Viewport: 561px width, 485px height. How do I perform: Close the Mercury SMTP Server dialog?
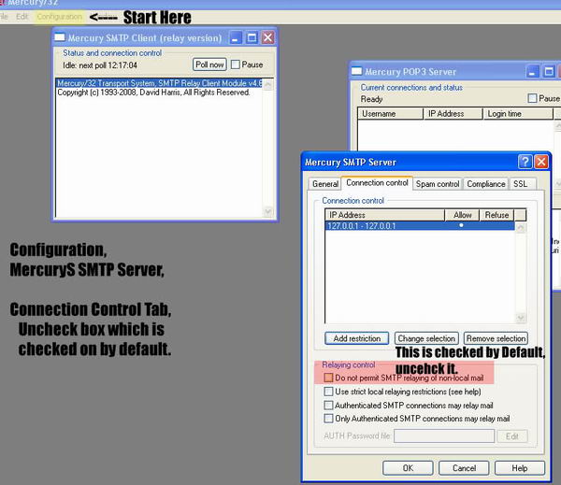point(541,162)
